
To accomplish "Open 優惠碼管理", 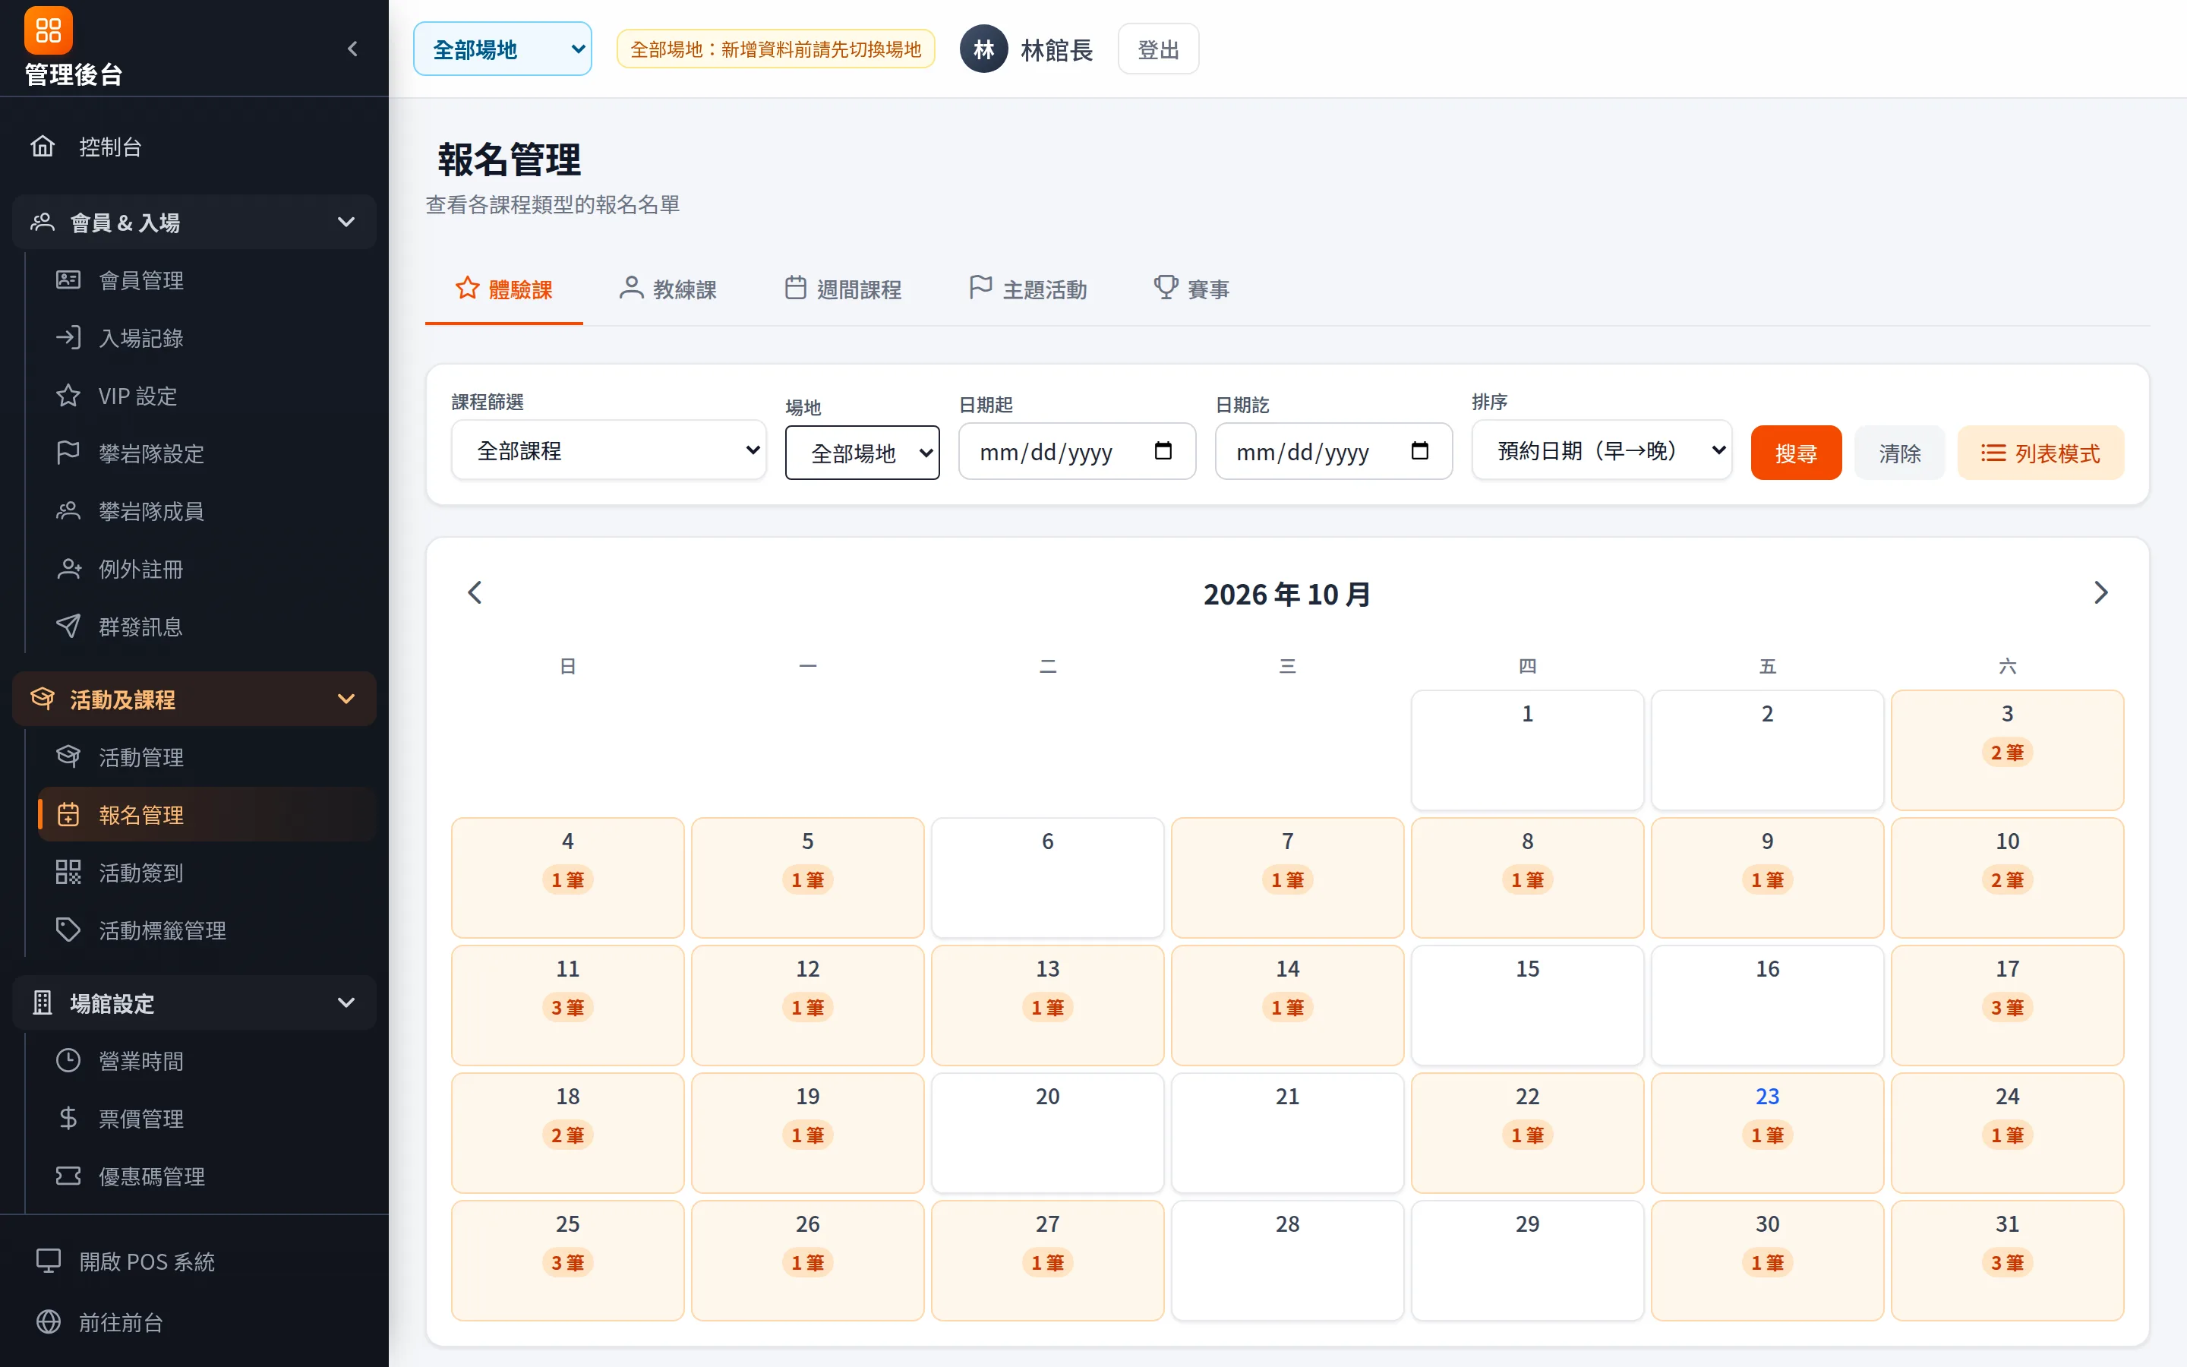I will click(x=207, y=1176).
